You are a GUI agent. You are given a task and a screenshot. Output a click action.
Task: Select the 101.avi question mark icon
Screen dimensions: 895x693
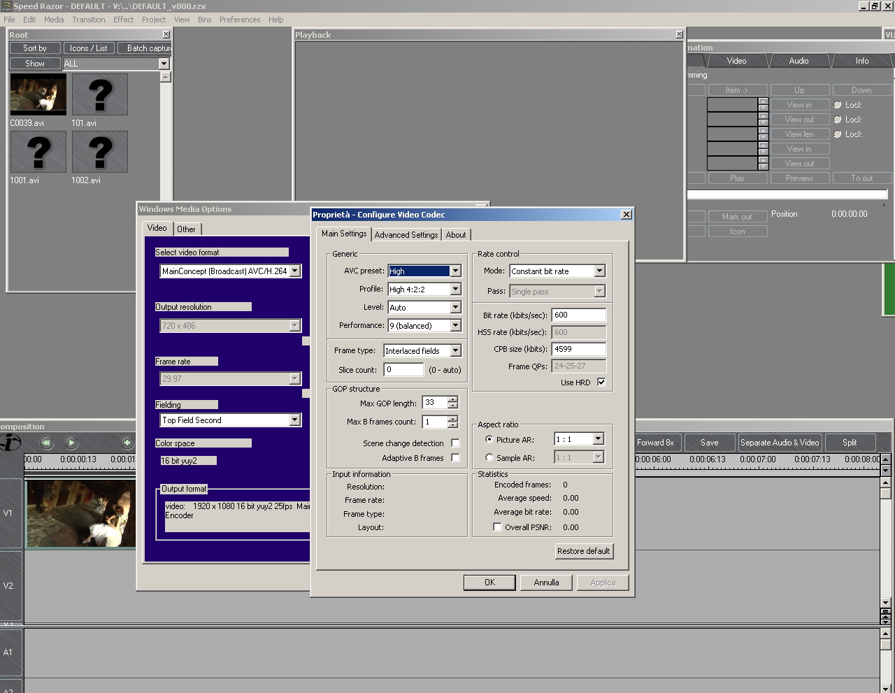tap(100, 94)
